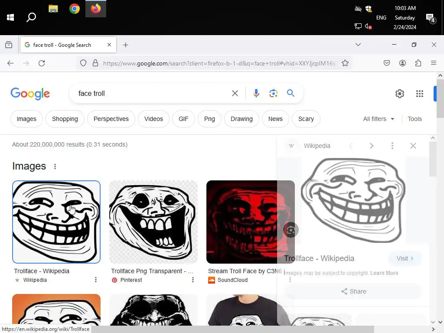Click the 'Trollface - Wikipedia' result title
444x333 pixels.
[42, 271]
